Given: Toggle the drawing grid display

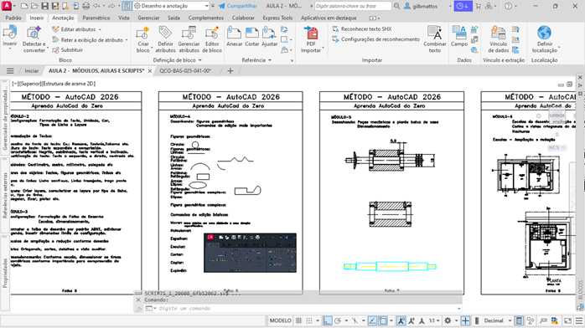Looking at the screenshot, I should [298, 320].
